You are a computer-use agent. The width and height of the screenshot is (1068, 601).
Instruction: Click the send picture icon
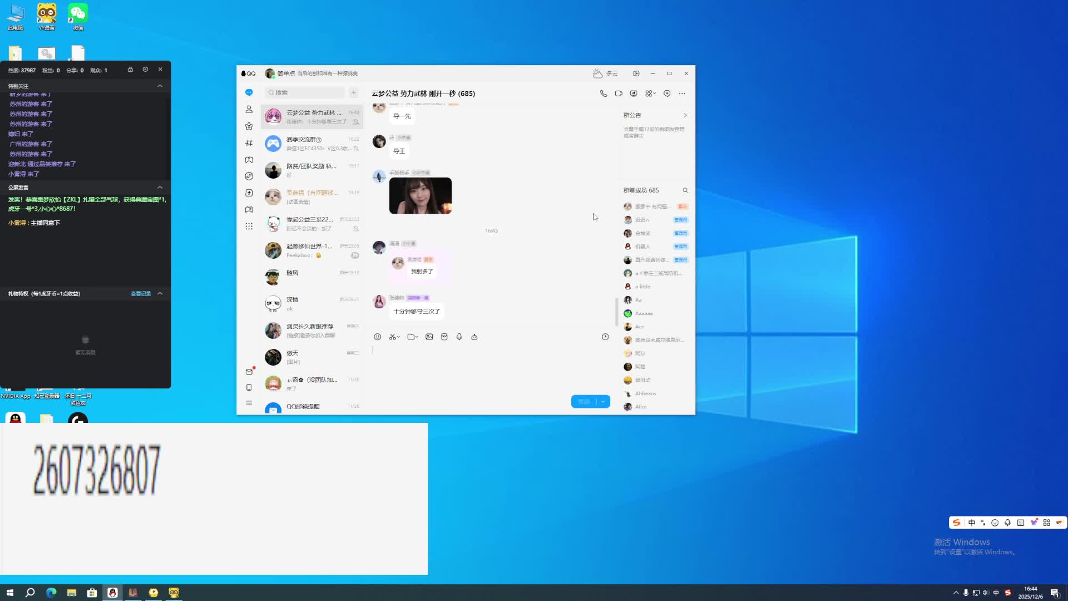click(x=429, y=337)
